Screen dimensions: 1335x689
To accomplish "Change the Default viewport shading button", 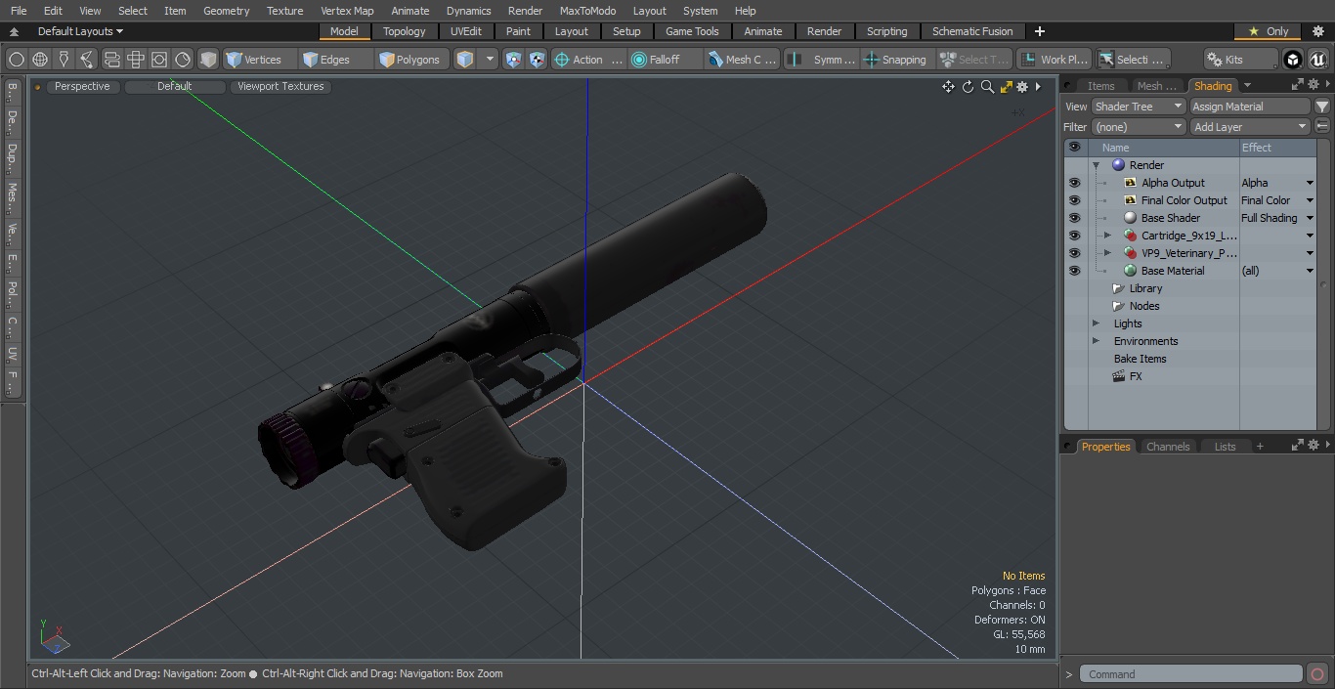I will point(174,87).
